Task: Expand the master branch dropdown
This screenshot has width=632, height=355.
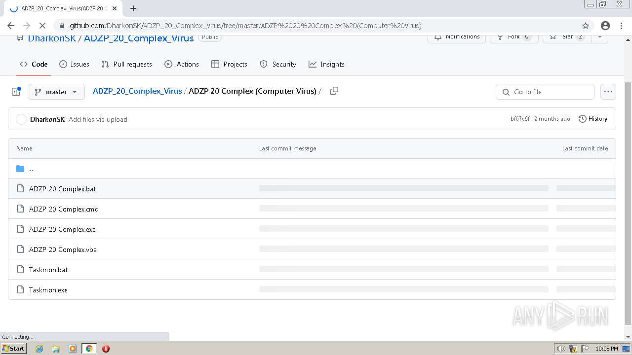Action: tap(56, 92)
